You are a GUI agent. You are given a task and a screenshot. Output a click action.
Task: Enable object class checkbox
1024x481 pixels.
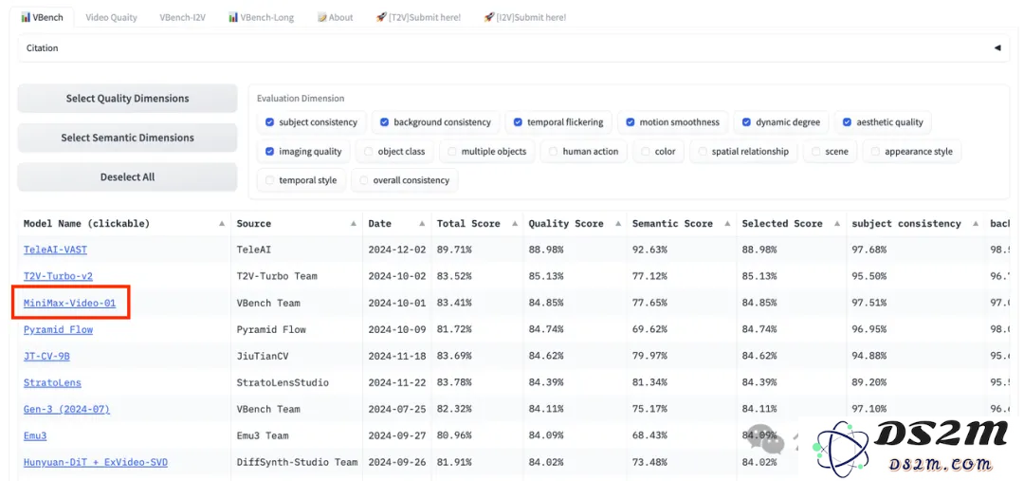tap(369, 152)
